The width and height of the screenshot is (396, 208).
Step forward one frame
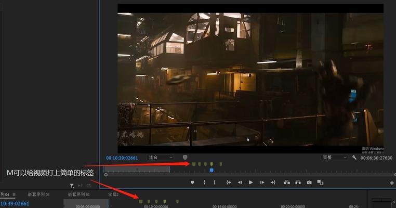262,182
